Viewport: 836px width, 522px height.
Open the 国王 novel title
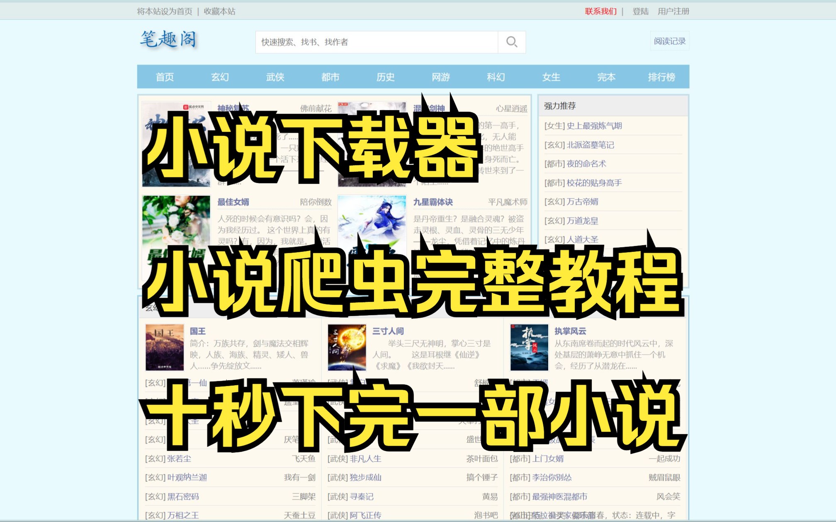[x=198, y=331]
